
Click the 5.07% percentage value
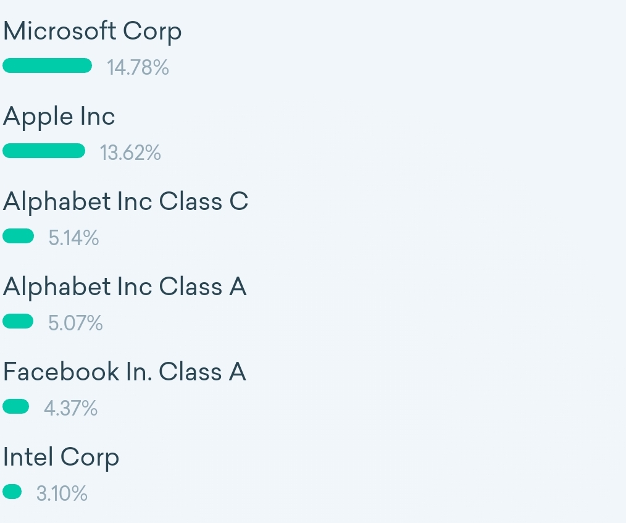point(75,323)
